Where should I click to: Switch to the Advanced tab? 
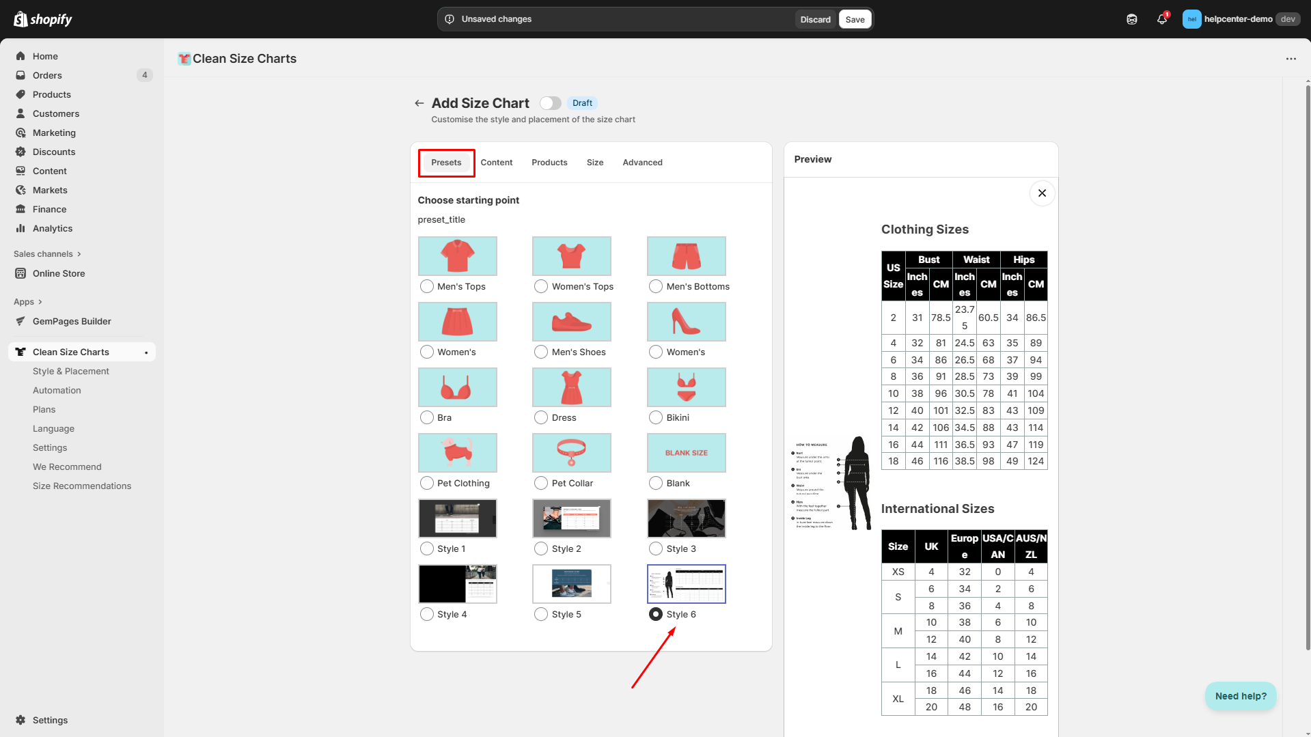pos(642,163)
